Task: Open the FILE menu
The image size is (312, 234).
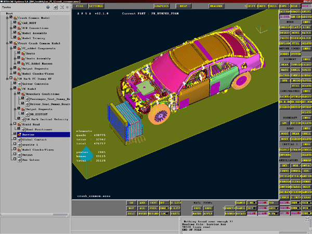Action: tap(79, 6)
